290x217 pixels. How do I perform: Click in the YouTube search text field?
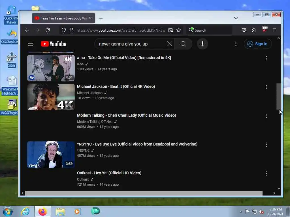(x=131, y=44)
